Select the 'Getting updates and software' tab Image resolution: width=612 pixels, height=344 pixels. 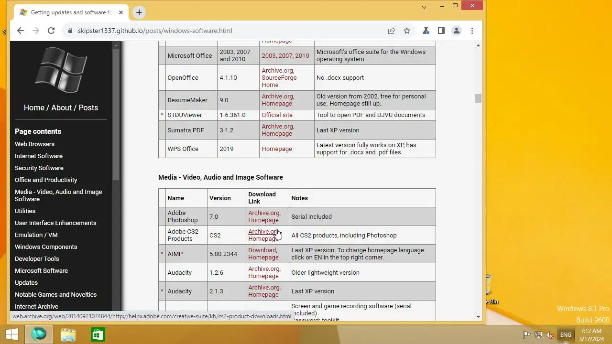(x=72, y=12)
